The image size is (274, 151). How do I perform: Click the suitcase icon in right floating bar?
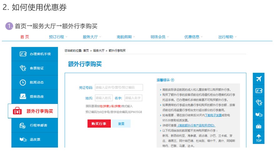pos(259,126)
